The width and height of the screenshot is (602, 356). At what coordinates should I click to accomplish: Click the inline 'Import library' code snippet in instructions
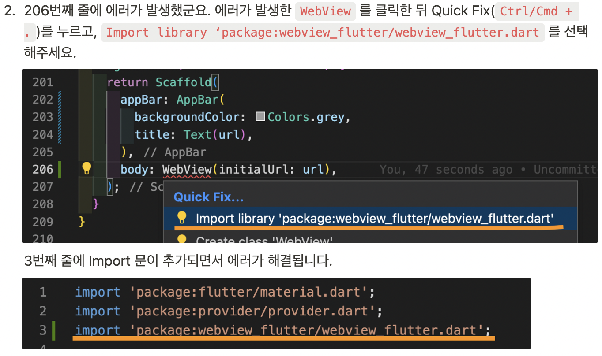tap(323, 33)
